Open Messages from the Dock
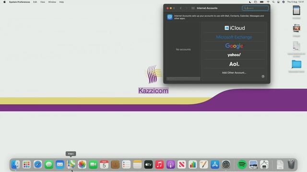This screenshot has width=307, height=172. coord(49,164)
